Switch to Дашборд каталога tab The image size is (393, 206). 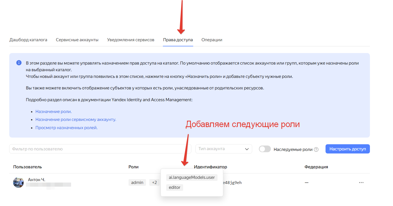click(28, 40)
